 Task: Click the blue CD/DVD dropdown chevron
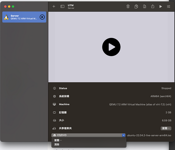tap(123, 135)
